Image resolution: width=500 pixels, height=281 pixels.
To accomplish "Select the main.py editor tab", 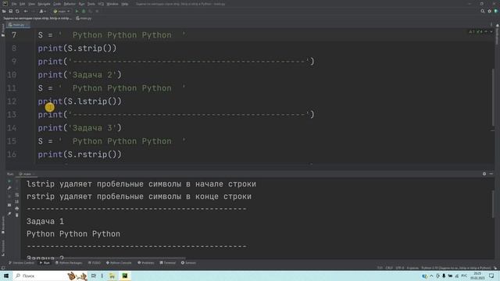I will (18, 25).
